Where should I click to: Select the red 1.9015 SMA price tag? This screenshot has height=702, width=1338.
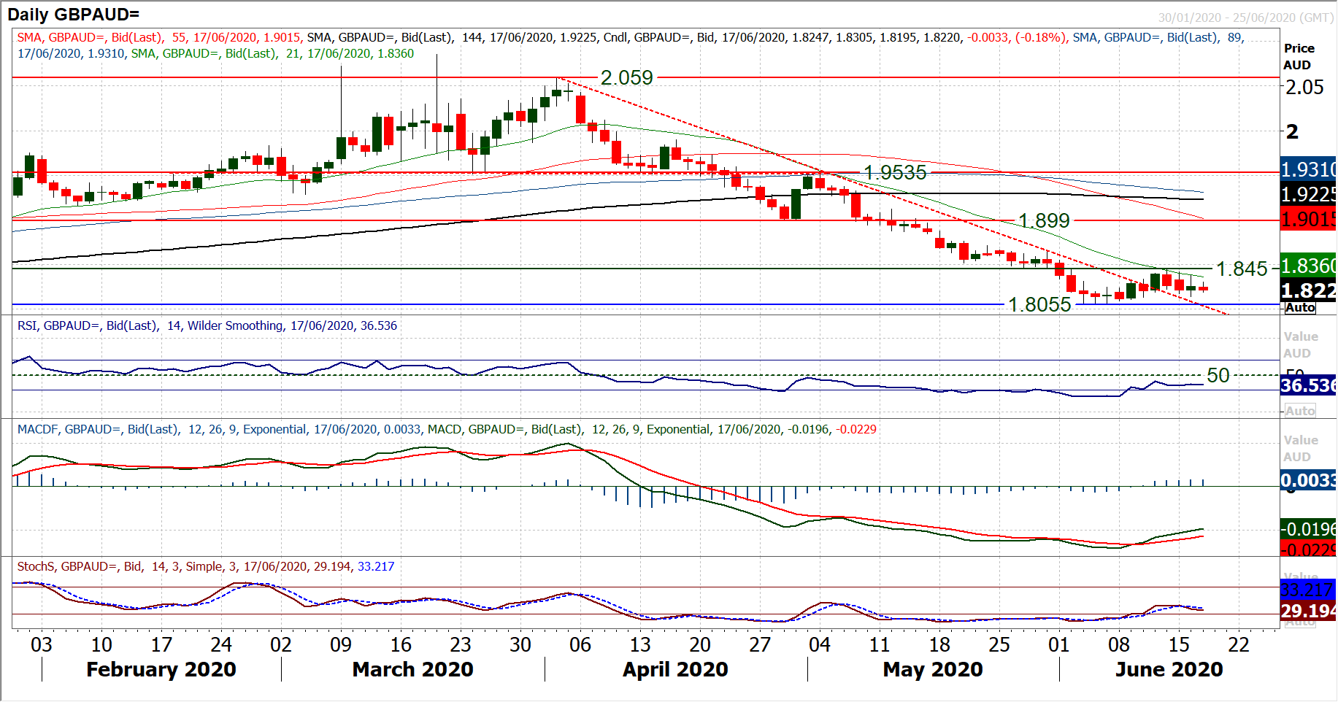[1308, 219]
